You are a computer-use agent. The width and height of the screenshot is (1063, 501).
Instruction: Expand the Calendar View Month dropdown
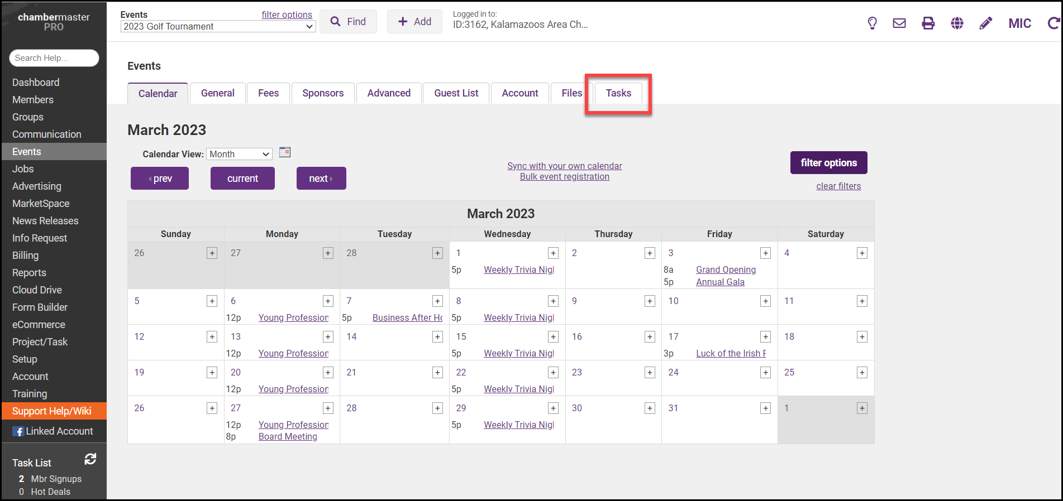pyautogui.click(x=239, y=154)
